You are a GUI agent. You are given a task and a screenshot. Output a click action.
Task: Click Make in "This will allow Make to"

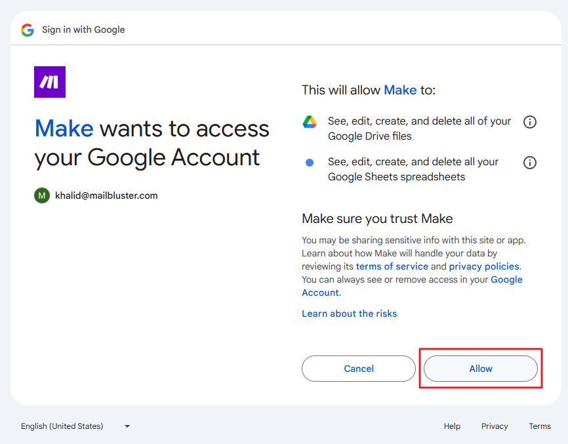point(400,90)
